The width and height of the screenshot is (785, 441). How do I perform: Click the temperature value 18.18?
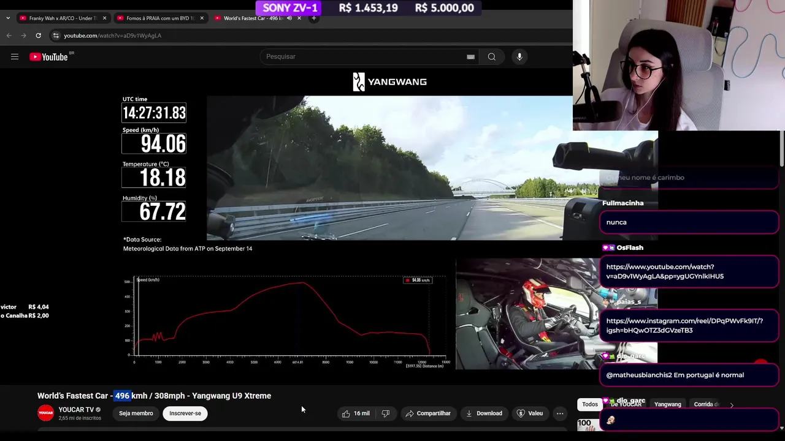pos(162,178)
